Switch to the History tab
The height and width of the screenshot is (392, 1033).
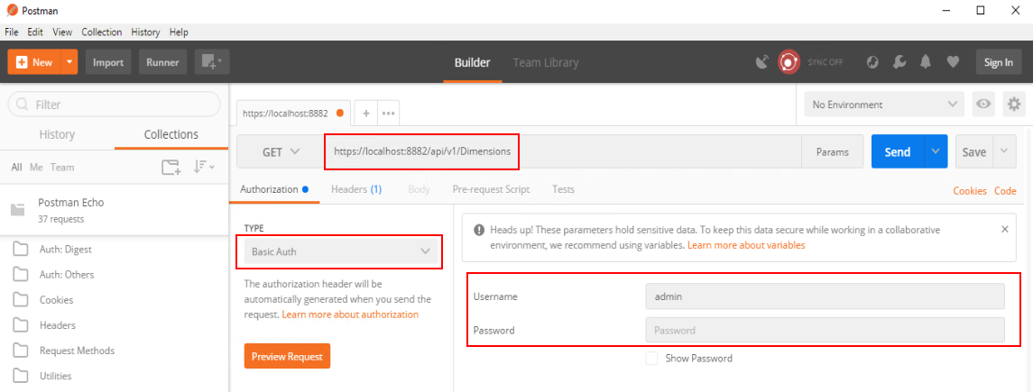coord(57,134)
